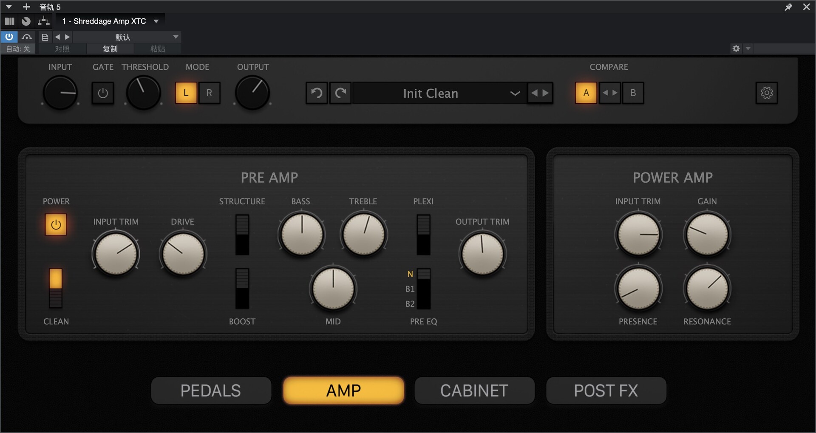Switch to the AMP tab
This screenshot has width=816, height=433.
[343, 391]
